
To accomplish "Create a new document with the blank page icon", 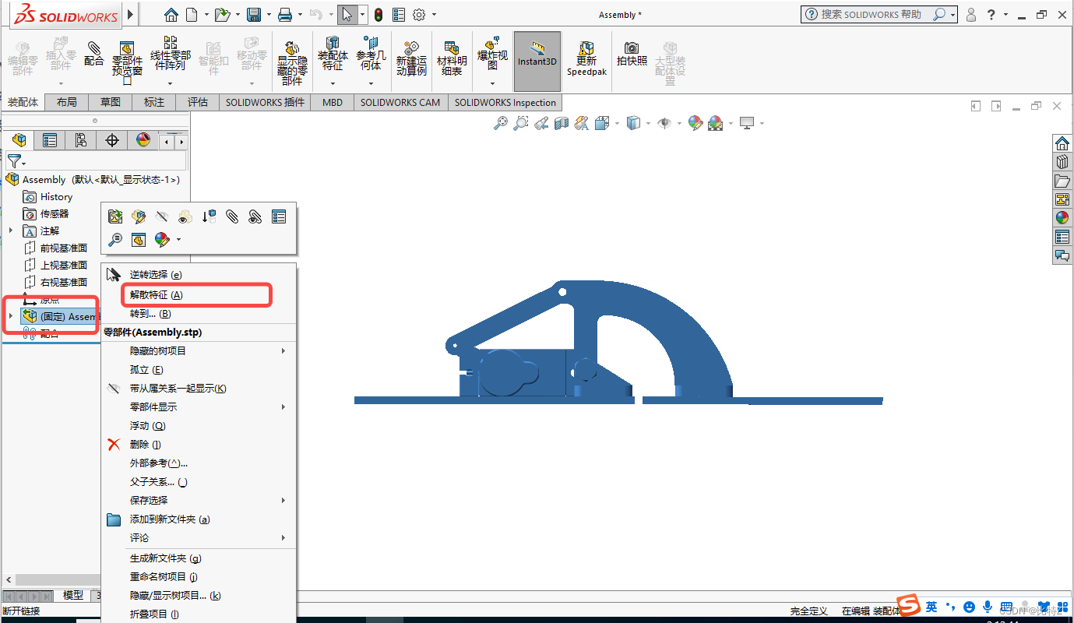I will [x=191, y=15].
